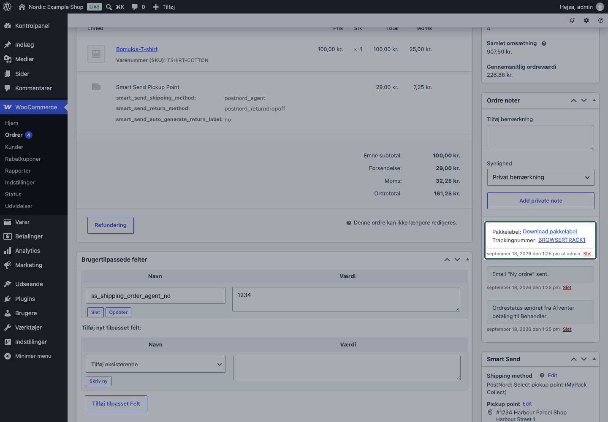Toggle the Brugertilpassede felter panel collapse triangle
The width and height of the screenshot is (608, 422).
click(x=467, y=260)
